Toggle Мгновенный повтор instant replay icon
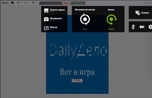This screenshot has height=98, width=152. 85,19
